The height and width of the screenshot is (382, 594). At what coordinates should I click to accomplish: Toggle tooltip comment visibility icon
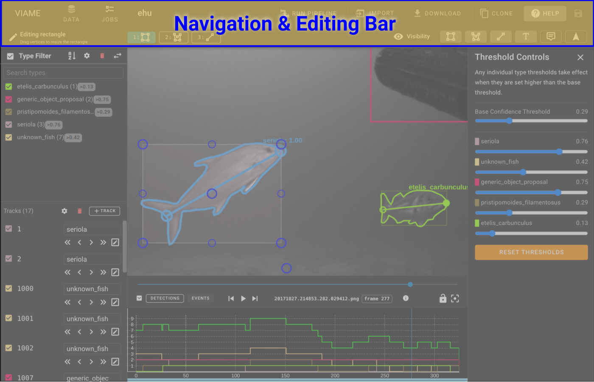coord(551,37)
